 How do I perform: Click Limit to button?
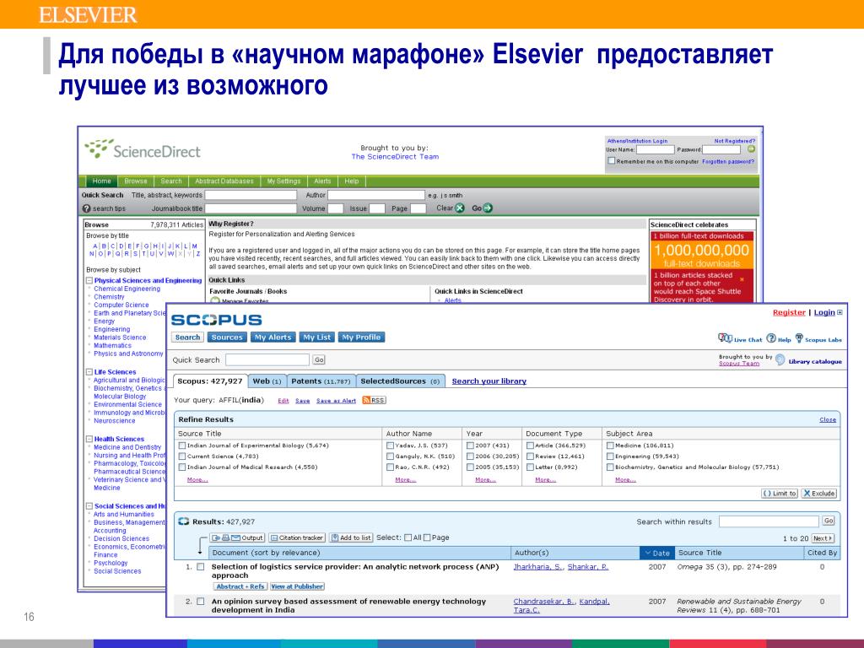click(x=779, y=493)
